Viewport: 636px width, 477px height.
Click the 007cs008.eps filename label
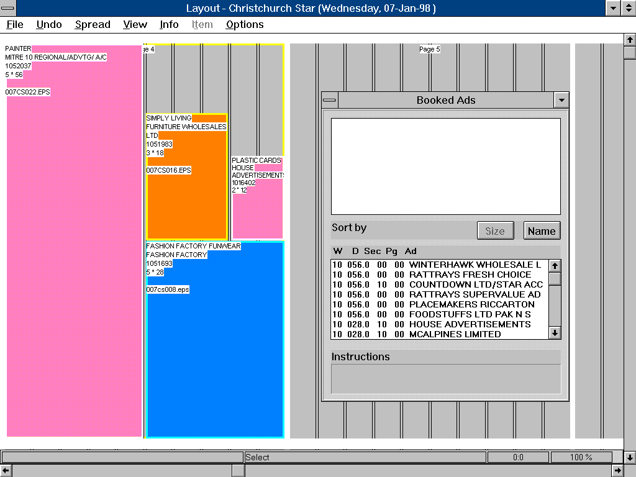(168, 289)
